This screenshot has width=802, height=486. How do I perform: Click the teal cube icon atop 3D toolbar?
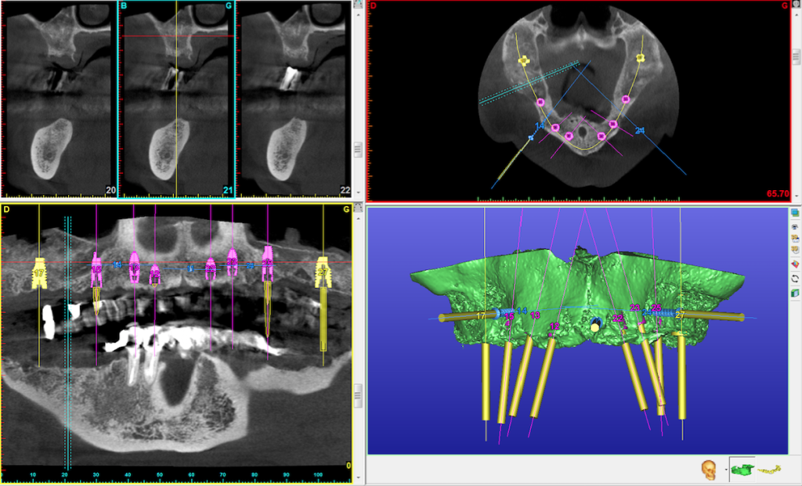click(x=796, y=212)
